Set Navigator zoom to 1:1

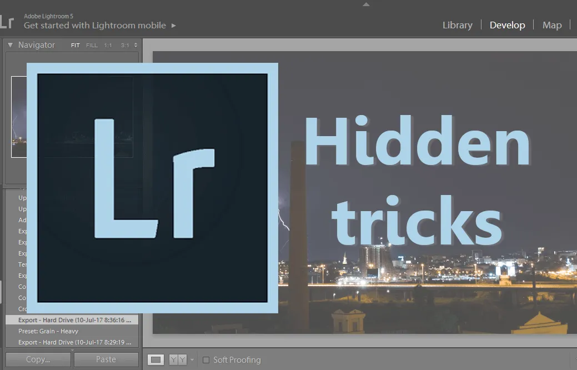click(x=108, y=46)
